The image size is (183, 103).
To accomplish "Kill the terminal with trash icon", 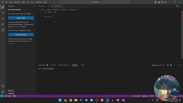I will (171, 65).
